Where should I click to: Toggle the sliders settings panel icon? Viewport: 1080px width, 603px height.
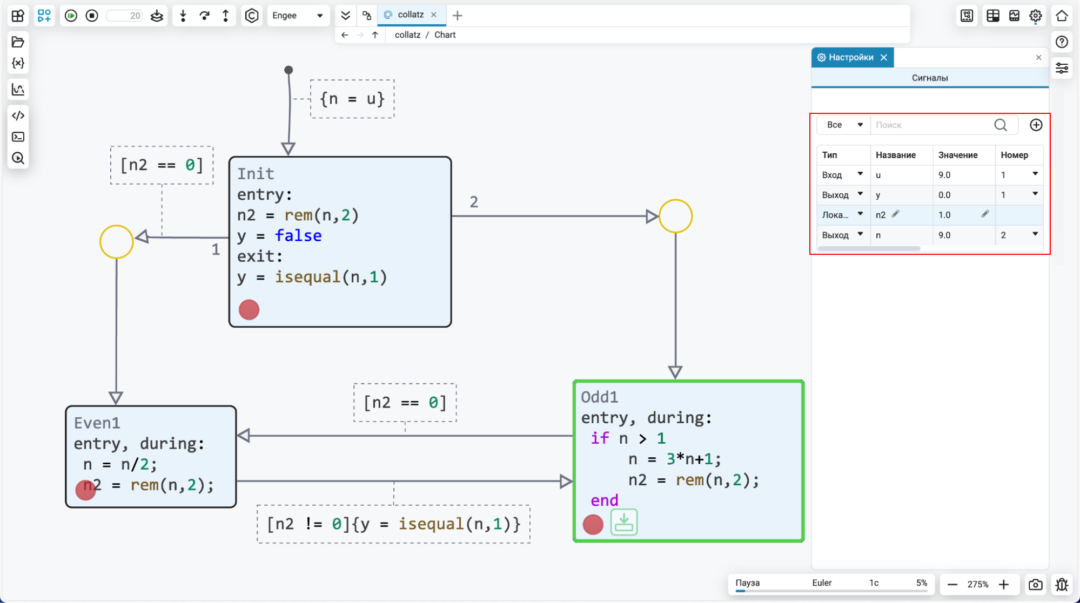pyautogui.click(x=1062, y=68)
